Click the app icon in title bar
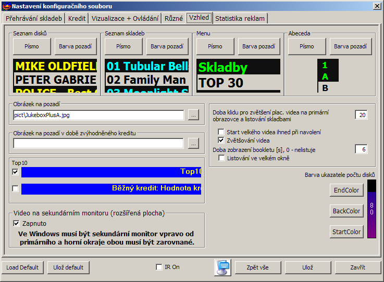The height and width of the screenshot is (282, 384). point(7,6)
